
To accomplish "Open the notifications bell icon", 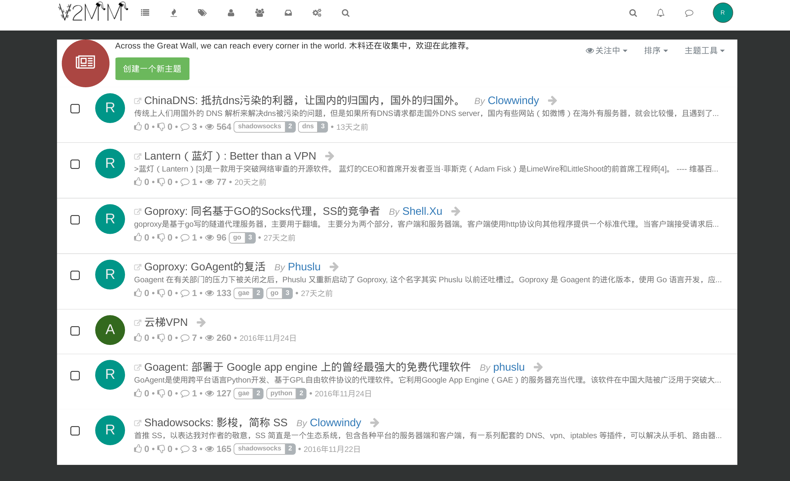I will (661, 13).
